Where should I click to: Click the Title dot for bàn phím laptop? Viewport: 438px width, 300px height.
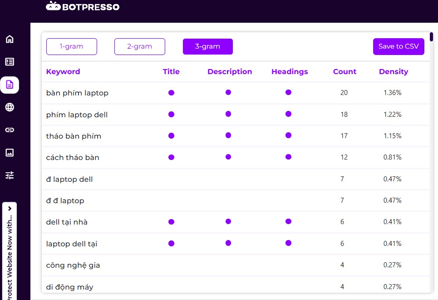171,93
